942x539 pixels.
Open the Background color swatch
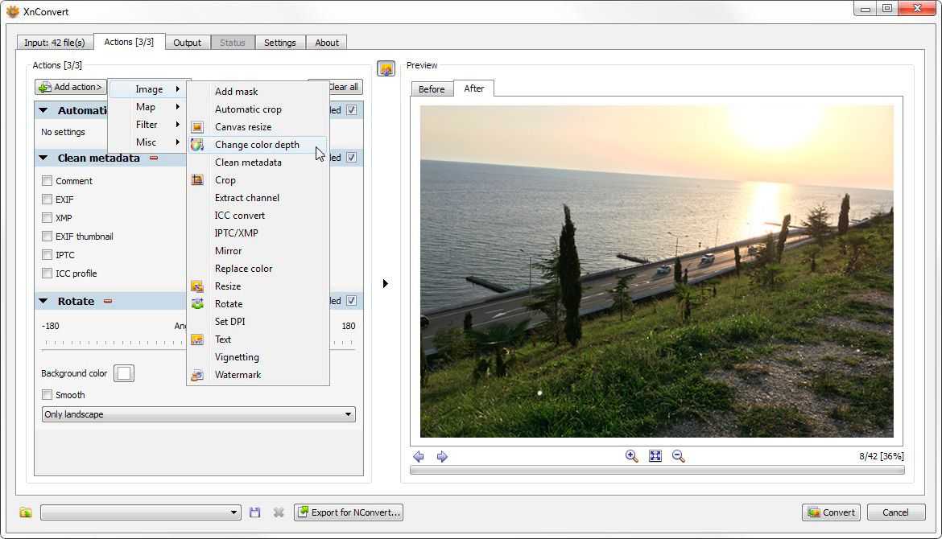click(x=124, y=373)
